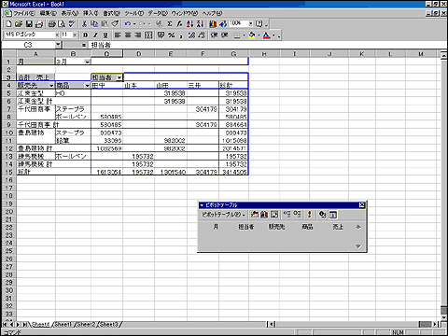This screenshot has width=448, height=336.
Task: Click the Undo arrow icon
Action: point(128,23)
